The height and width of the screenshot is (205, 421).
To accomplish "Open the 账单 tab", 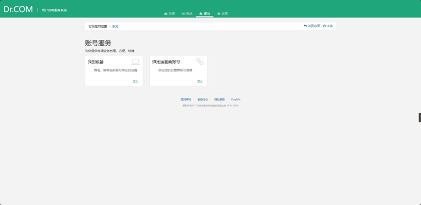I will pyautogui.click(x=187, y=14).
